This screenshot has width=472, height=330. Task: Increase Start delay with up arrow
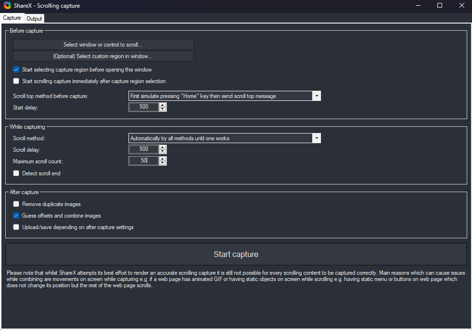click(163, 105)
